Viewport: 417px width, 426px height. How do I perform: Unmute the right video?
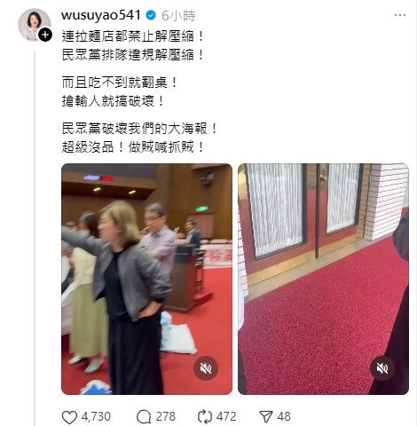382,368
